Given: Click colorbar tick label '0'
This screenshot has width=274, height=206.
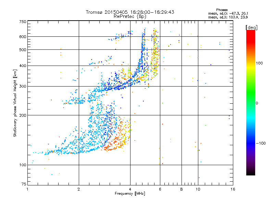Looking at the screenshot, I should tap(257, 103).
